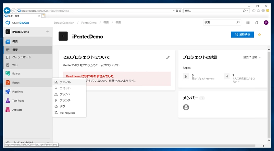Image resolution: width=274 pixels, height=151 pixels.
Task: Refresh the page with the reload icon
Action: pos(180,11)
